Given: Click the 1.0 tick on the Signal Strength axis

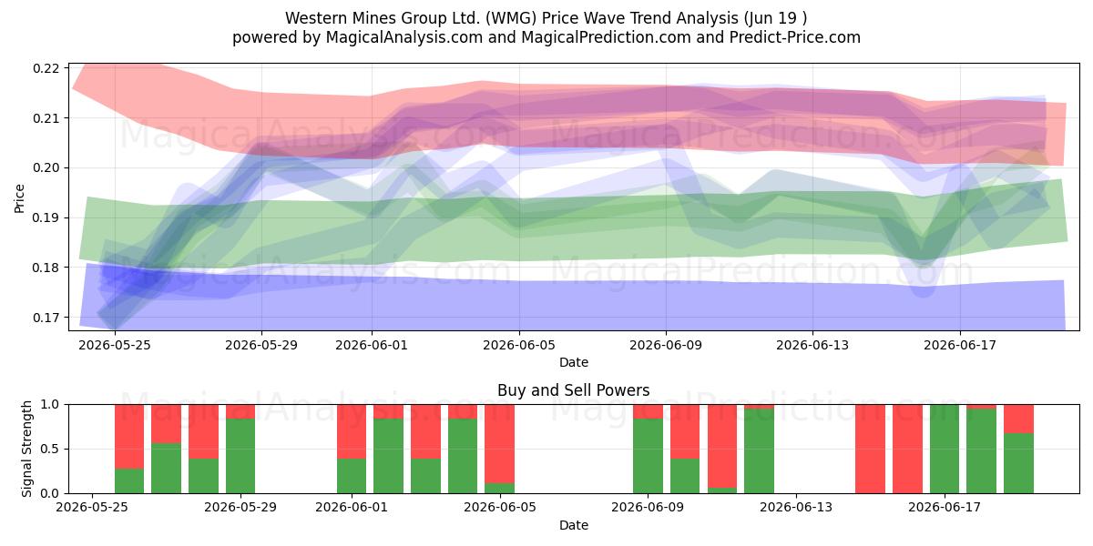Looking at the screenshot, I should (x=50, y=404).
